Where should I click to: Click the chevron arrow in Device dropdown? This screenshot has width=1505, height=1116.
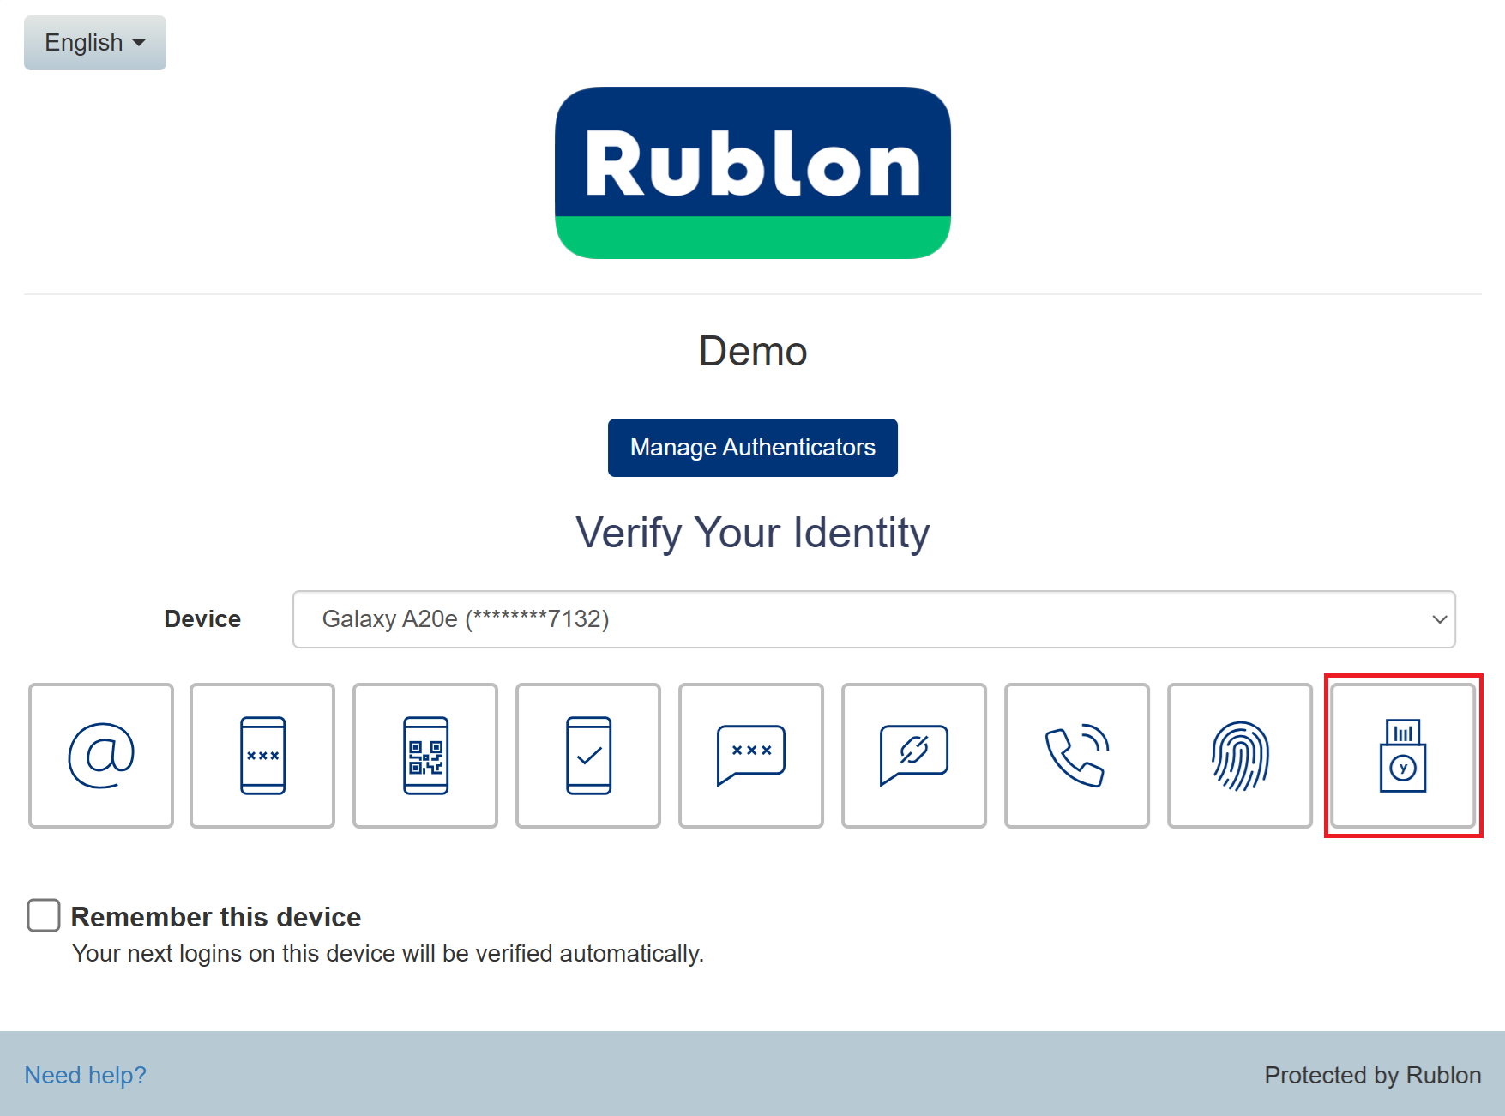[x=1439, y=619]
